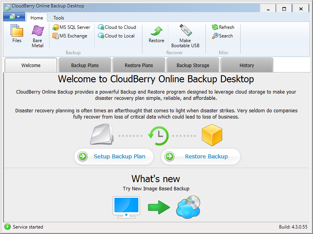Image resolution: width=313 pixels, height=234 pixels.
Task: Open the Backup Plans tab
Action: pyautogui.click(x=85, y=65)
